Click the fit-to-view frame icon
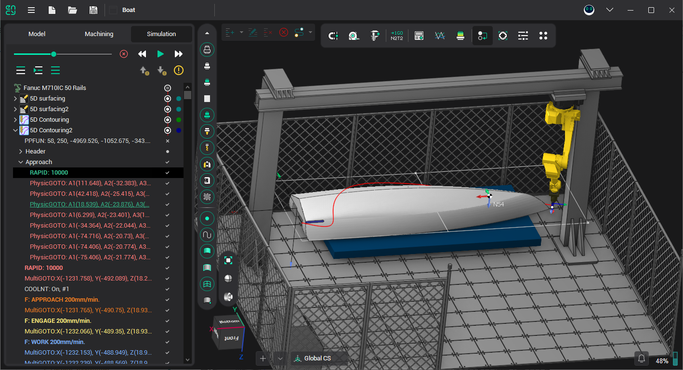Image resolution: width=683 pixels, height=370 pixels. tap(228, 260)
